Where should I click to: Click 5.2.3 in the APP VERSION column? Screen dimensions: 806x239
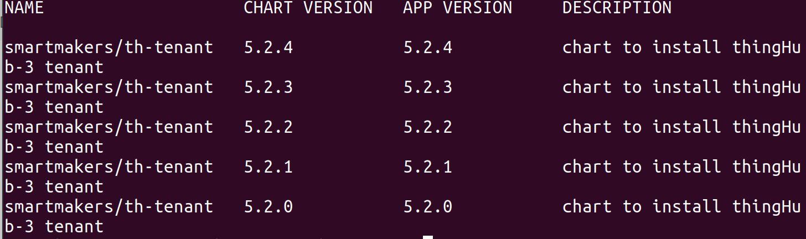[x=427, y=87]
